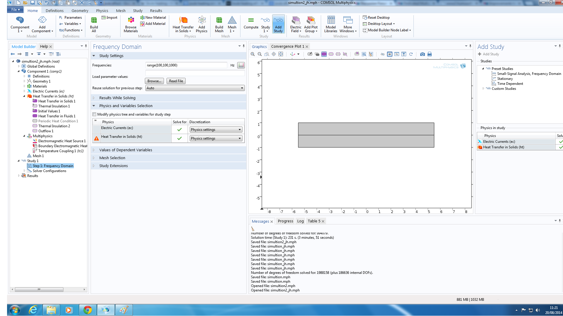Click the Browse... button
Viewport: 563px width, 316px height.
(154, 81)
